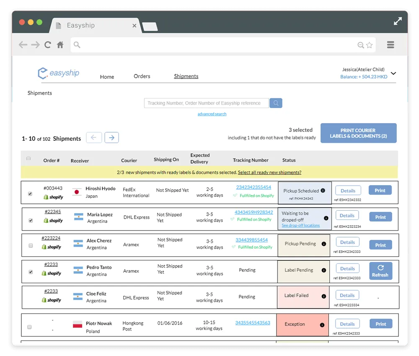Print label for Alex Cherez shipment
This screenshot has height=356, width=419.
380,245
